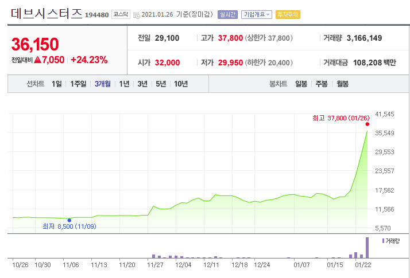Image resolution: width=410 pixels, height=278 pixels.
Task: Click the current price 36,150
Action: [35, 44]
